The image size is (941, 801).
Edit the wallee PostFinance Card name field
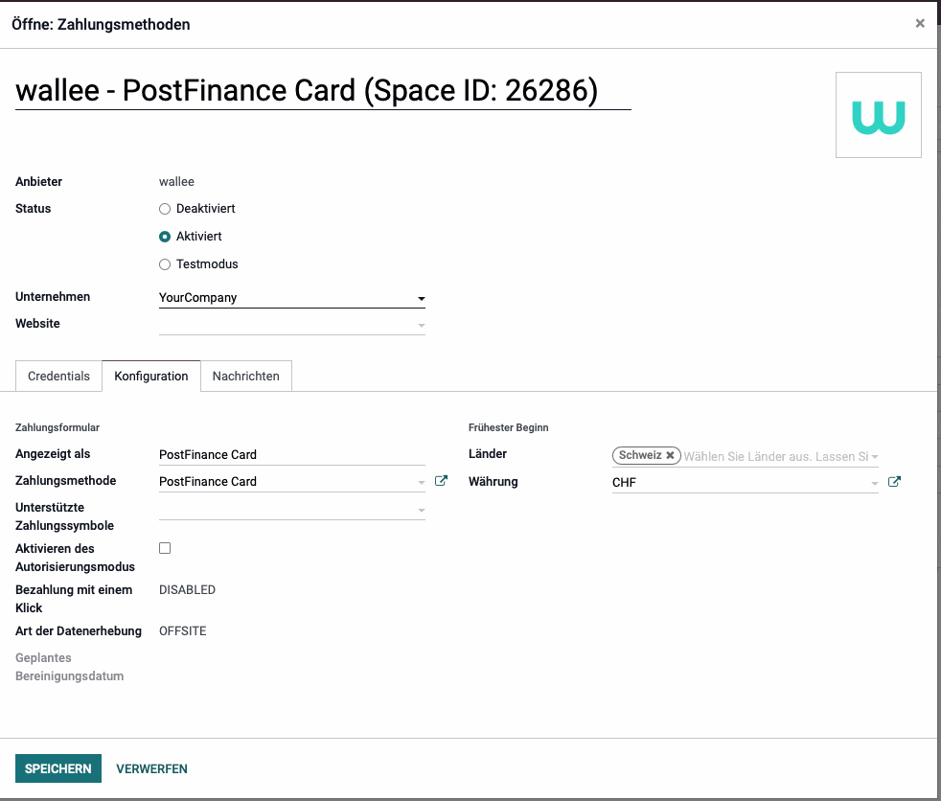(x=323, y=91)
